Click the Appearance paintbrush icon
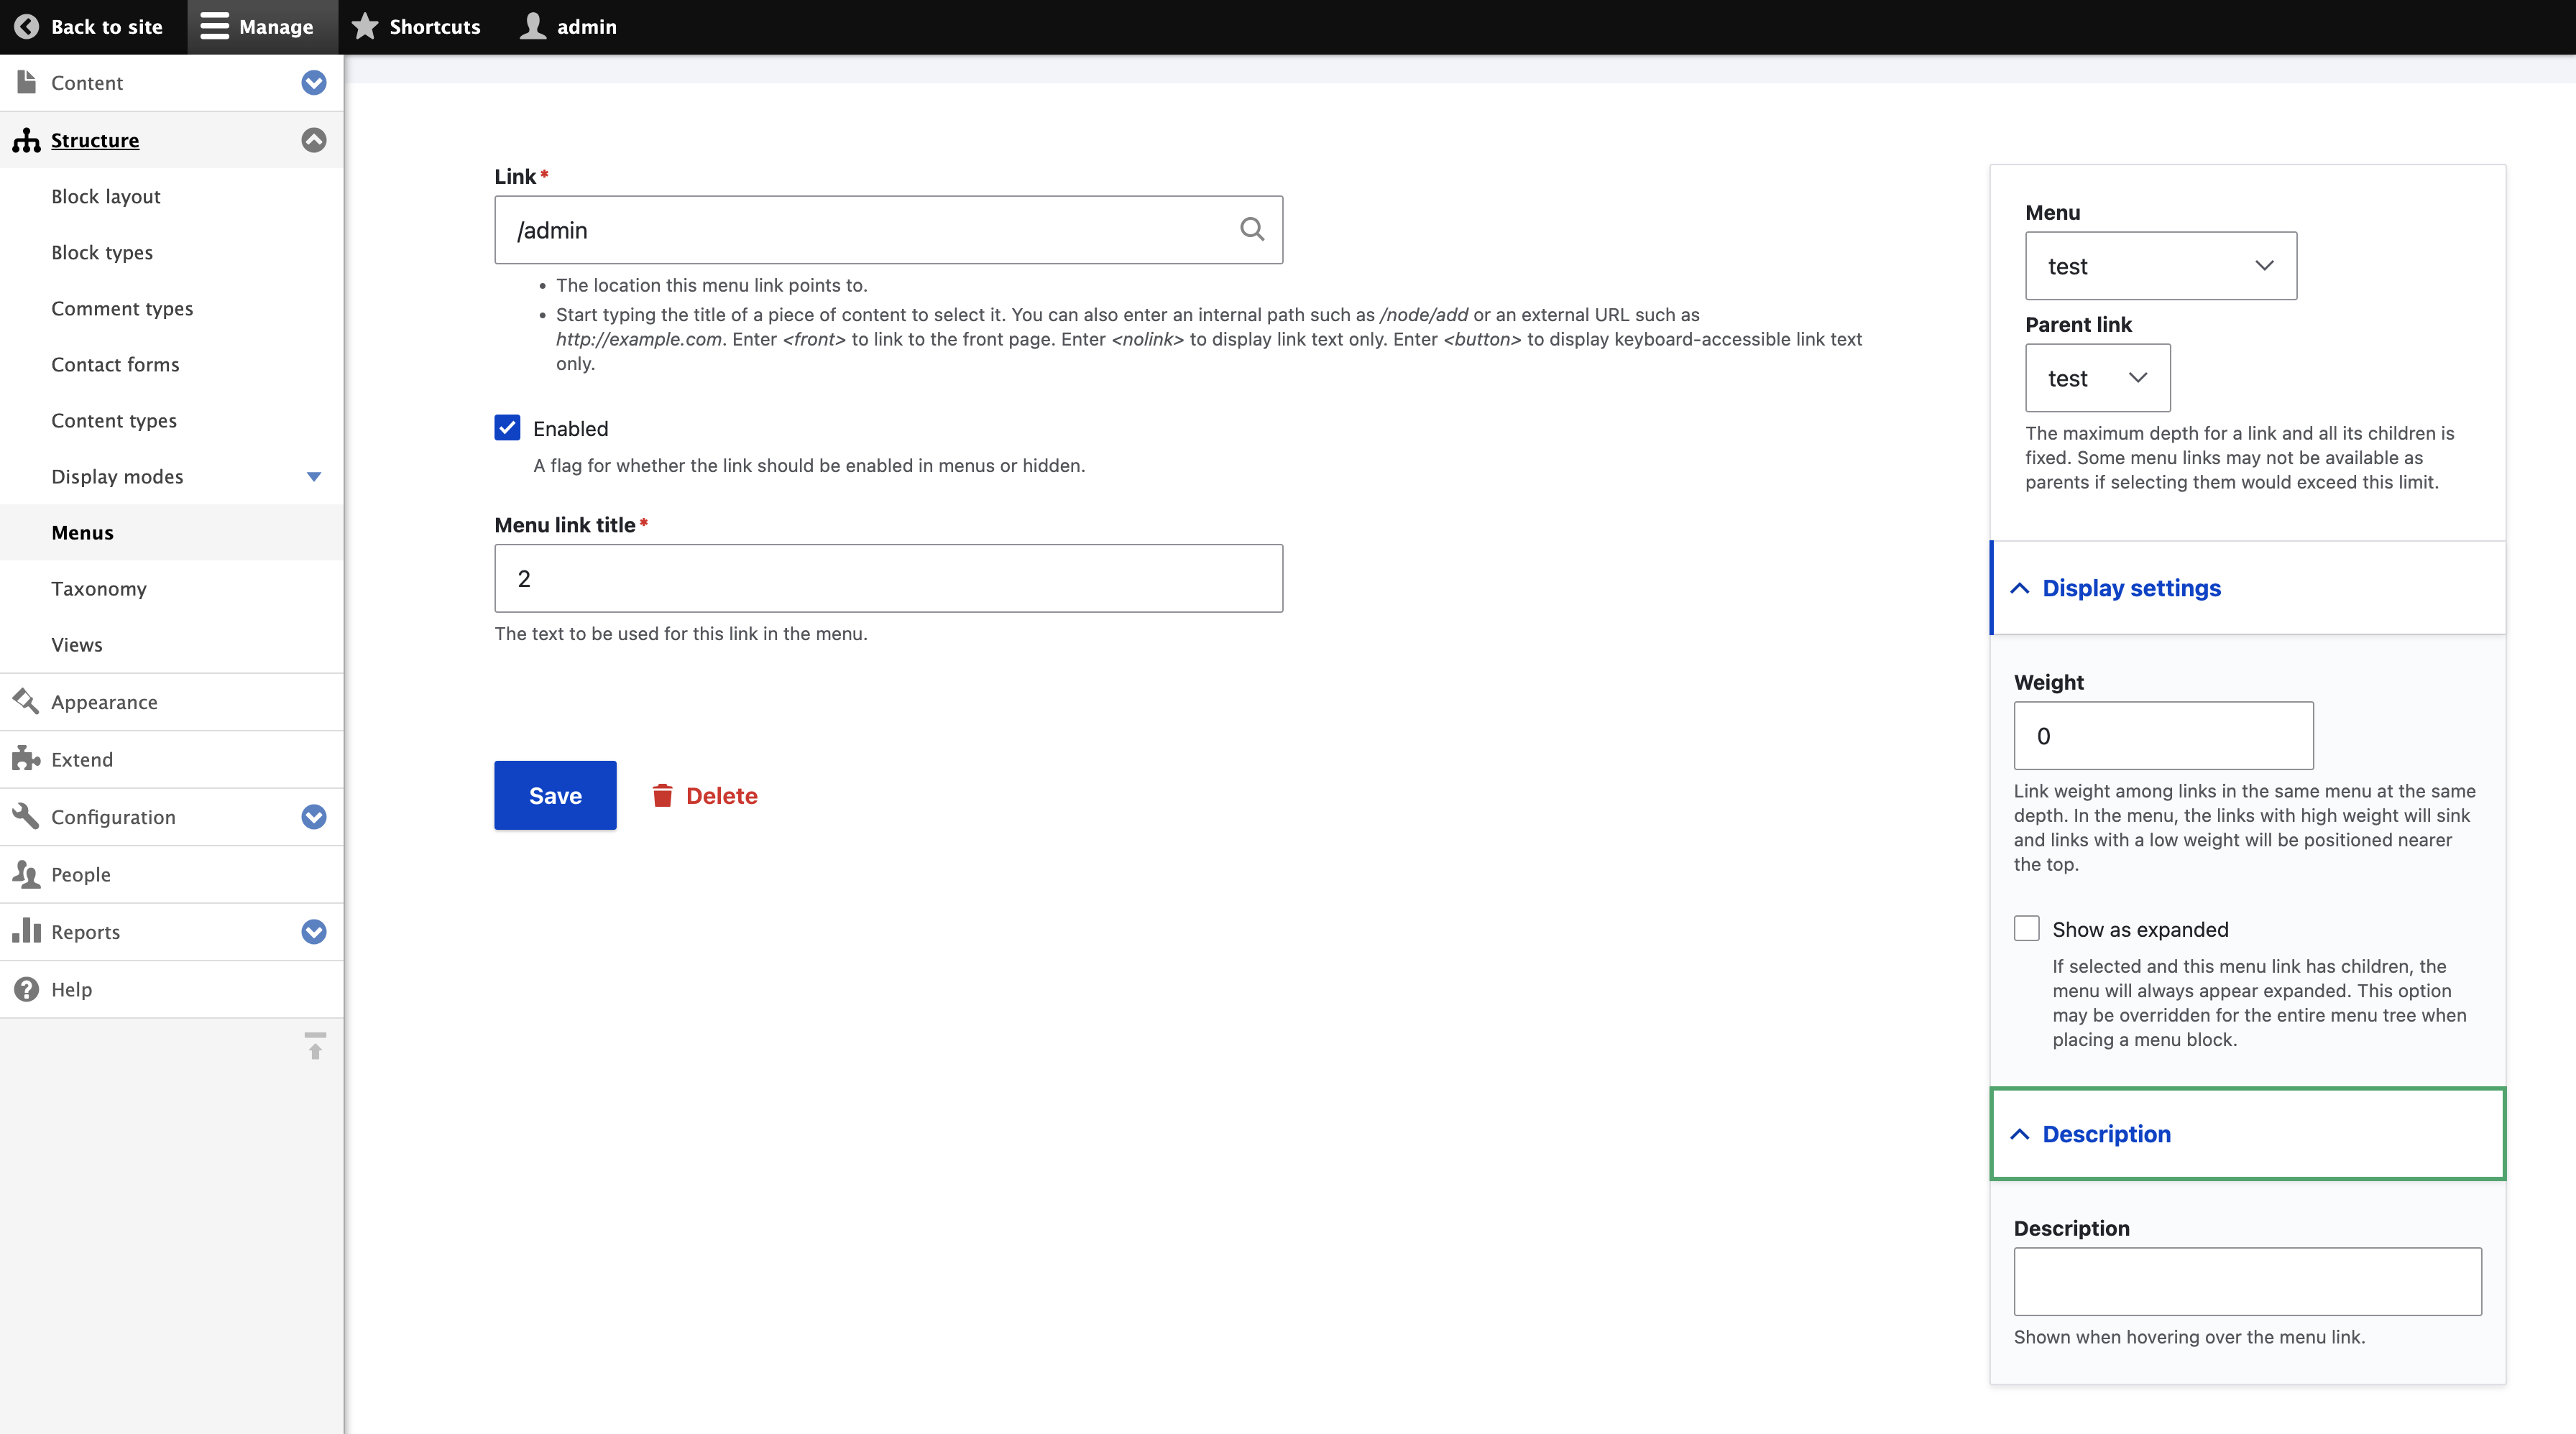 tap(26, 701)
